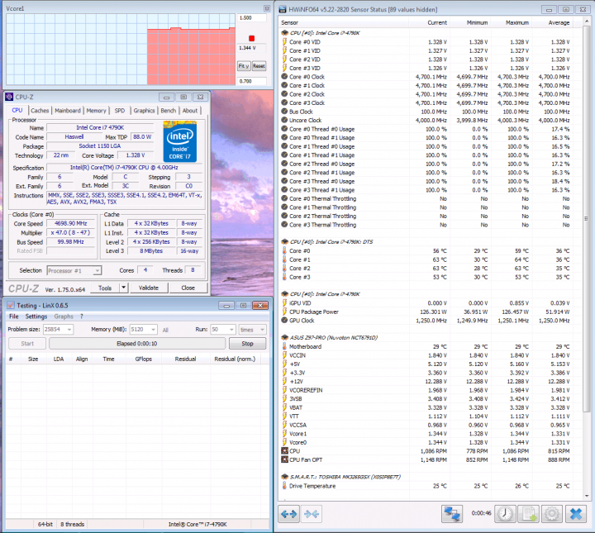Open the About tab in CPU-Z
Screen dimensions: 595x533
[x=190, y=111]
